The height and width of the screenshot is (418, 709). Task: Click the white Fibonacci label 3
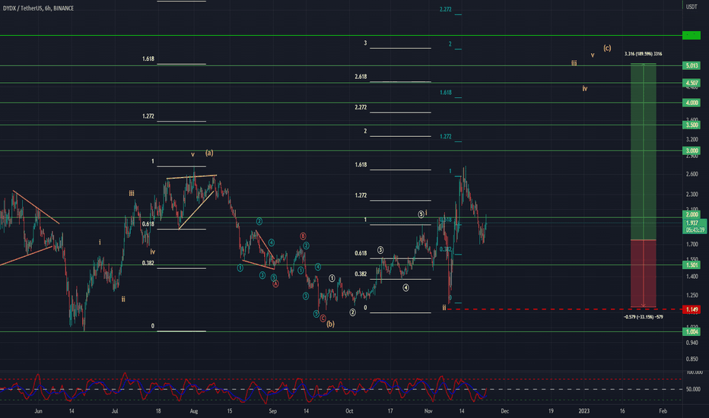pyautogui.click(x=365, y=43)
